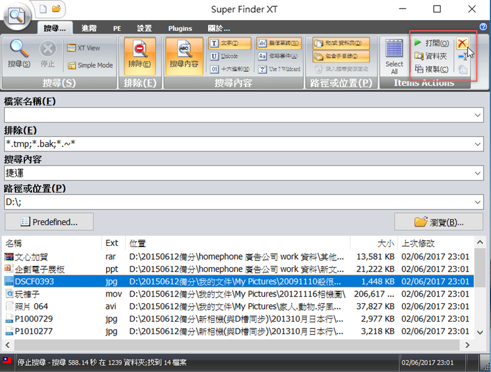Select the 企劃電子展板 ppt result row
Viewport: 491px width, 372px height.
pos(238,269)
